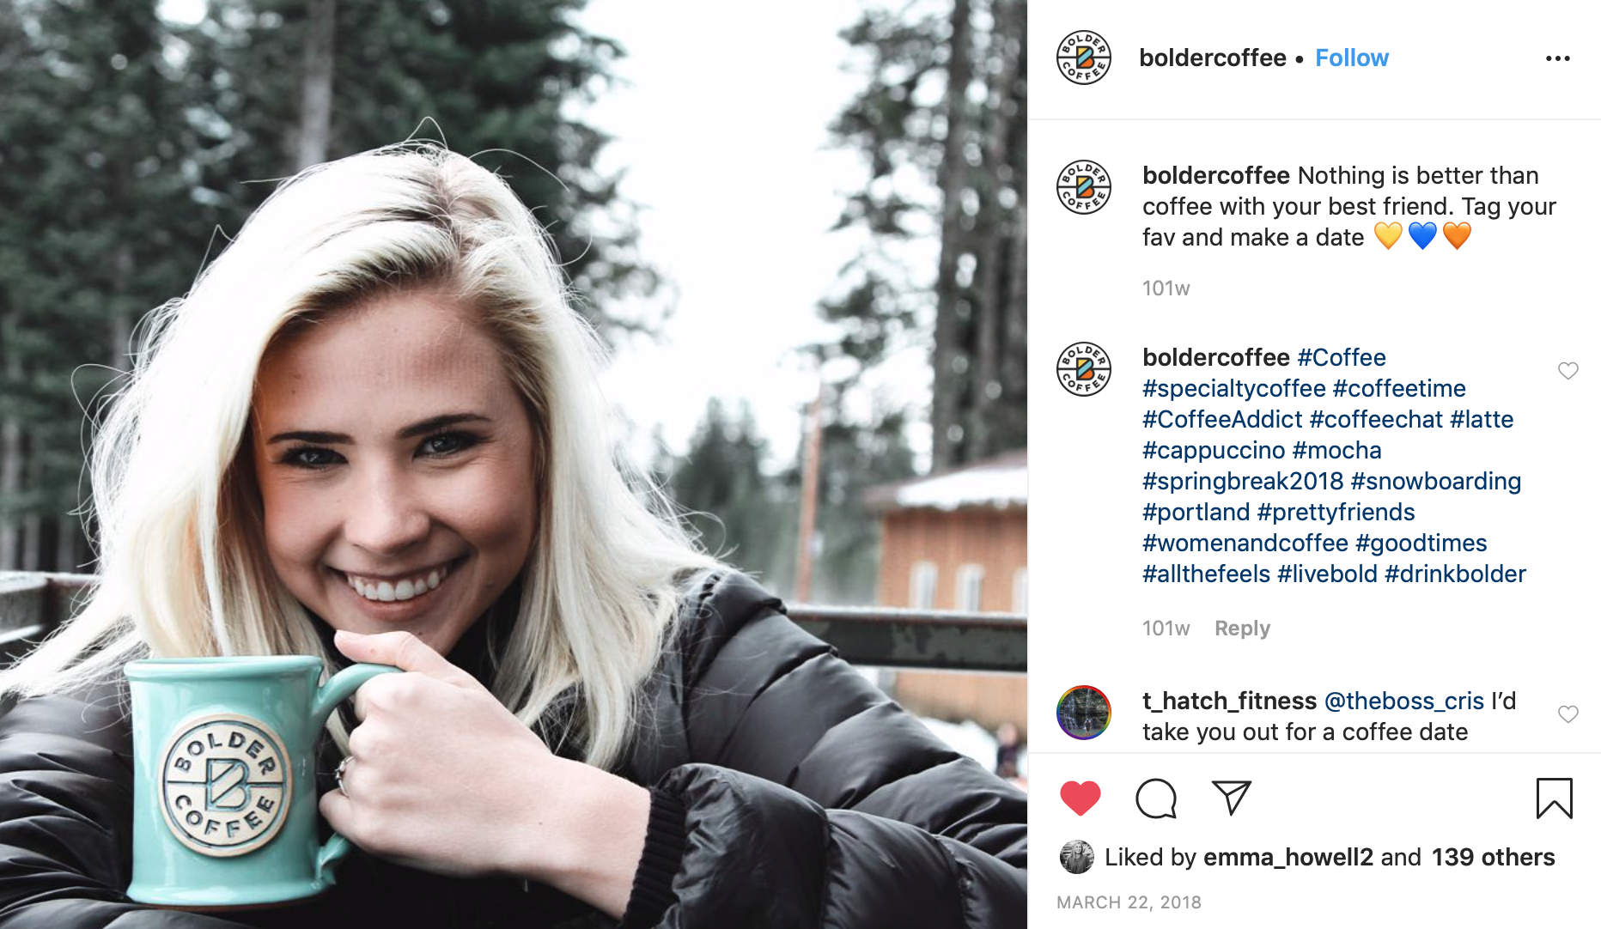Open the comment speech bubble icon
1601x929 pixels.
click(x=1156, y=798)
